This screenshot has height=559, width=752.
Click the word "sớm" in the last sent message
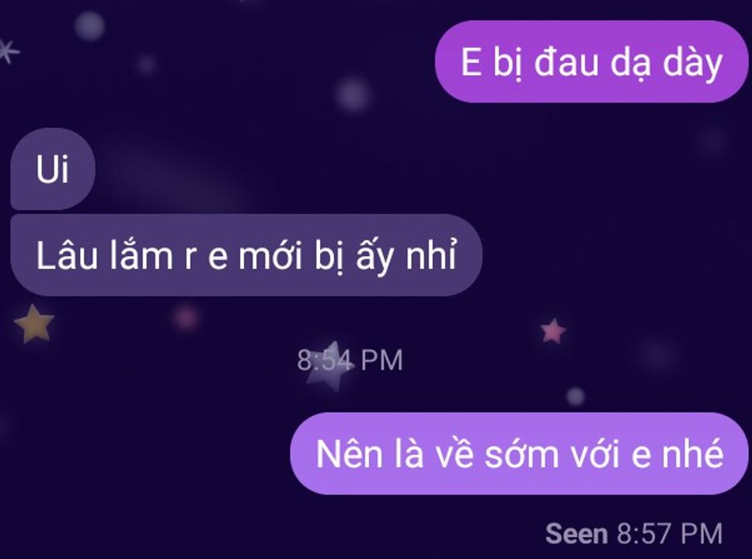(521, 453)
